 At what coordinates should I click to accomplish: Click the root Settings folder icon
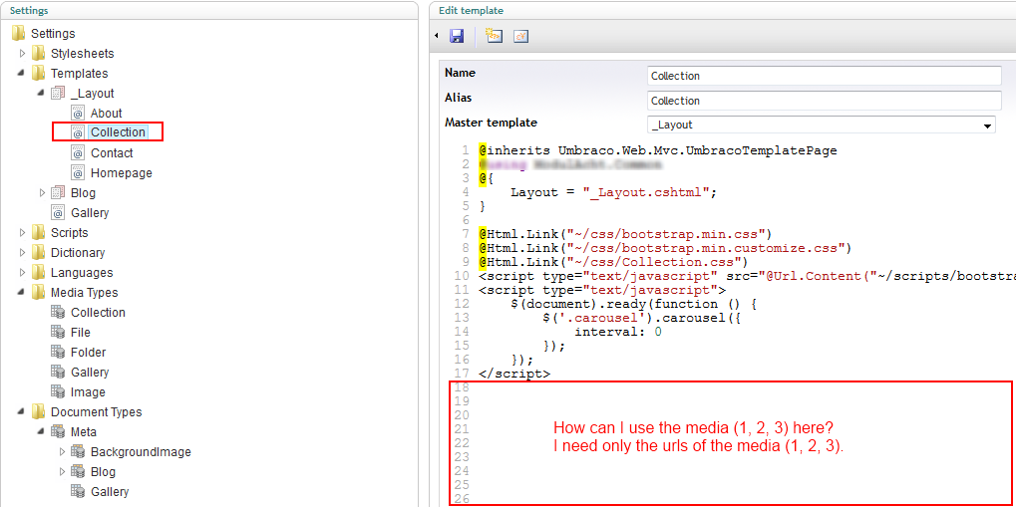point(19,33)
